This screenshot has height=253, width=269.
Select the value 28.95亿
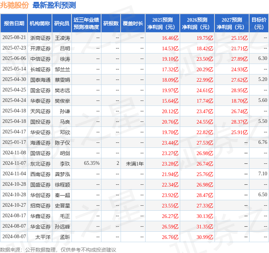239,90
